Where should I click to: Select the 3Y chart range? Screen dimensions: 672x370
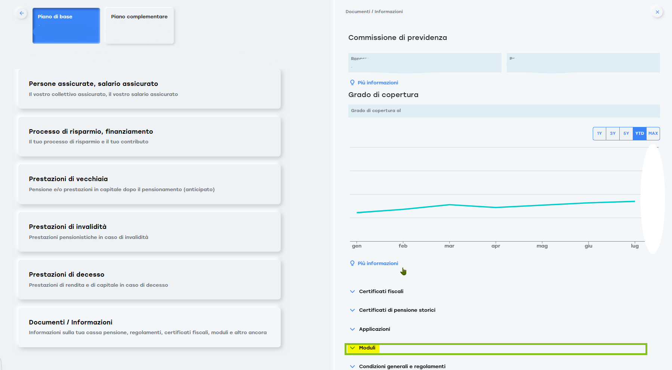click(613, 133)
